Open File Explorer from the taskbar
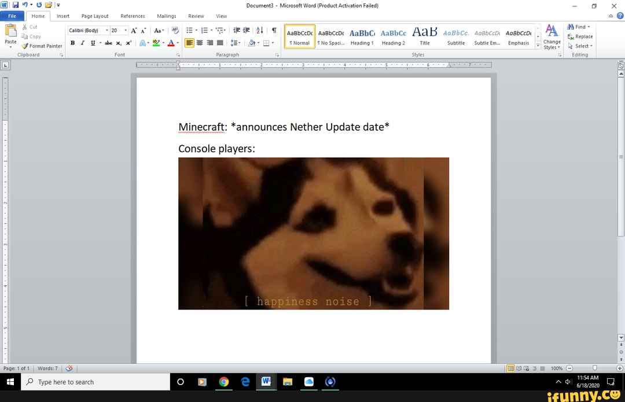625x402 pixels. click(288, 382)
